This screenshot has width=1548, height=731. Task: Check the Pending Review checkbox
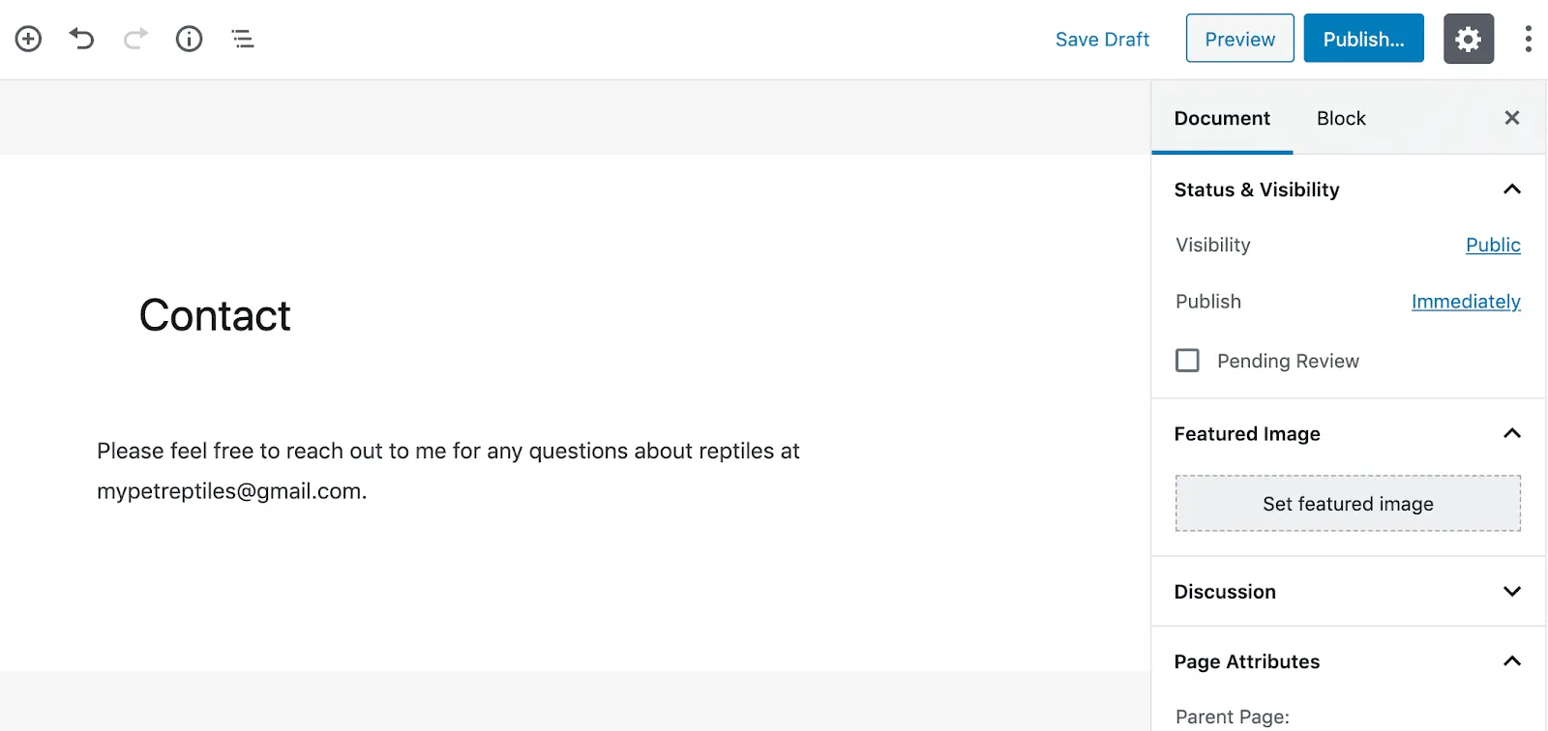pos(1187,361)
